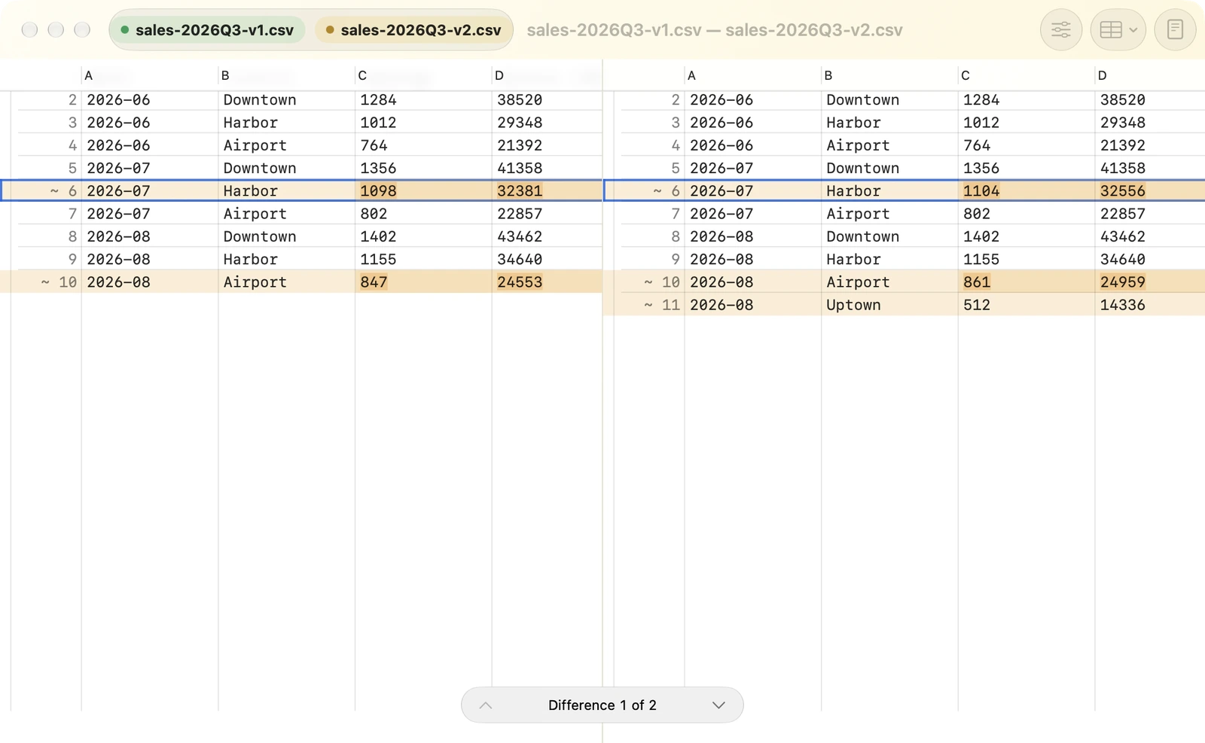Click column C header in the left pane

362,75
